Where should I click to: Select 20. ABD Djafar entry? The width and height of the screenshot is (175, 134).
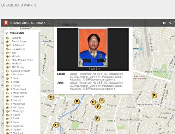(17, 108)
